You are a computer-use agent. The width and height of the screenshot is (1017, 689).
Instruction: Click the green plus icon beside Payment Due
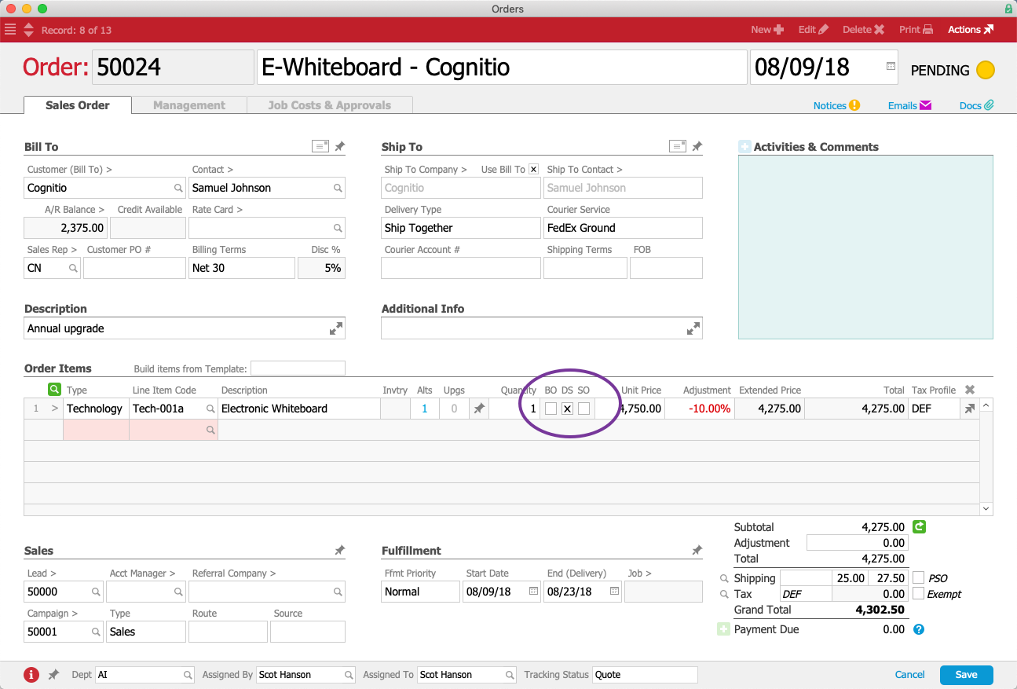coord(724,629)
